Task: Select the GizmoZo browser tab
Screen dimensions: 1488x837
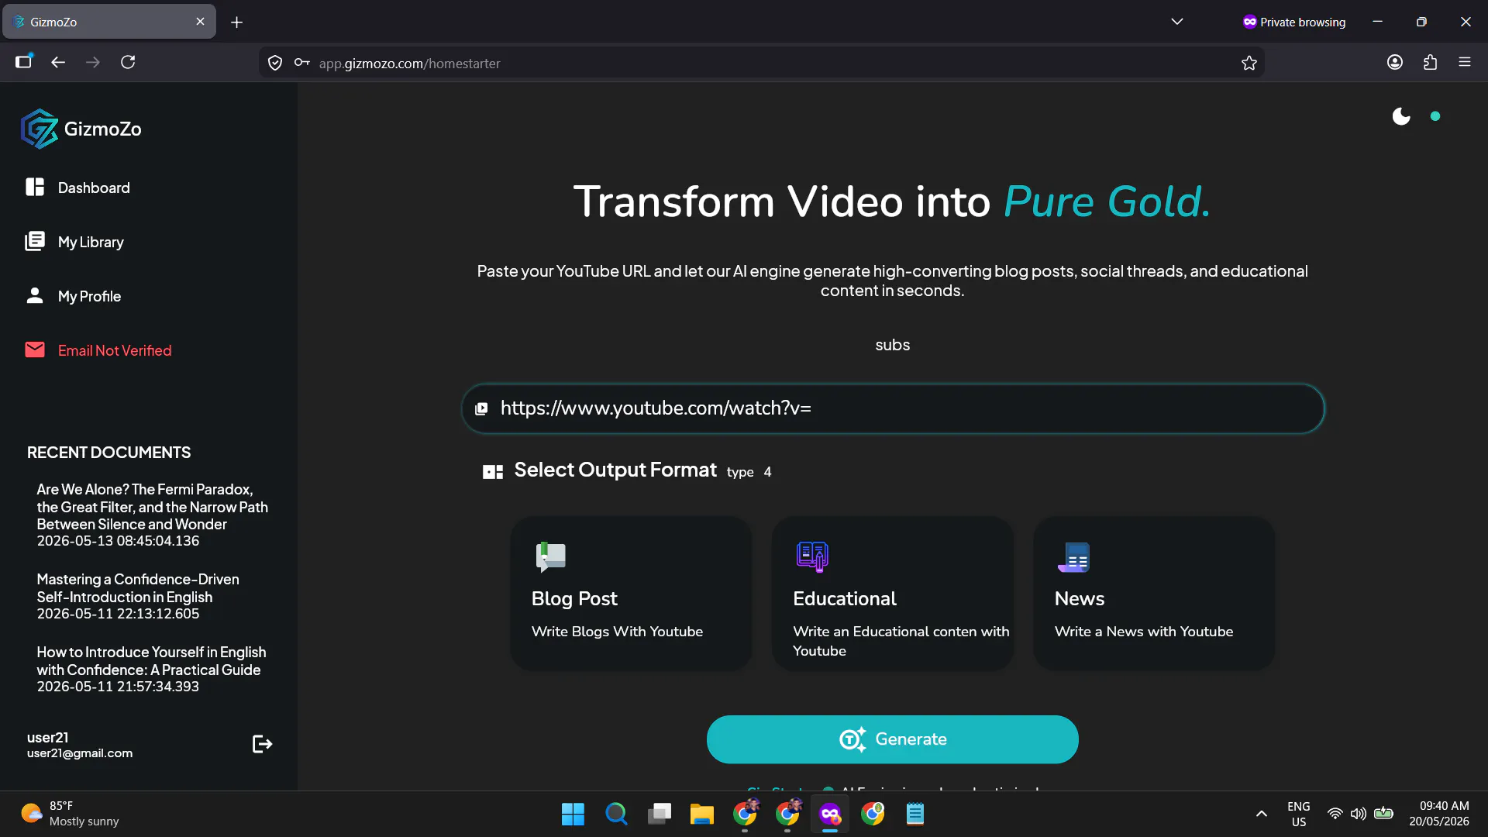Action: (108, 22)
